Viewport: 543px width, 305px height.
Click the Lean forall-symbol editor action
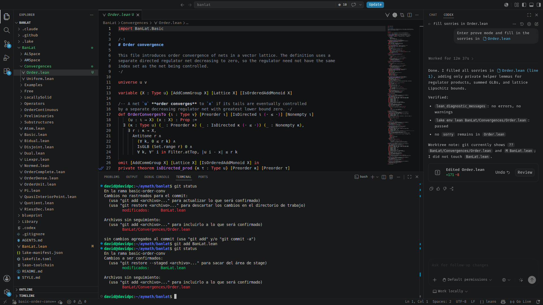point(387,15)
